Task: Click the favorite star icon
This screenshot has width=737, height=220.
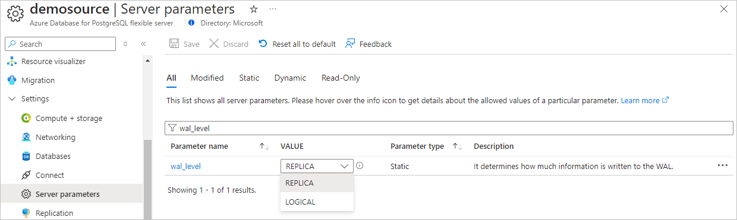Action: (x=254, y=9)
